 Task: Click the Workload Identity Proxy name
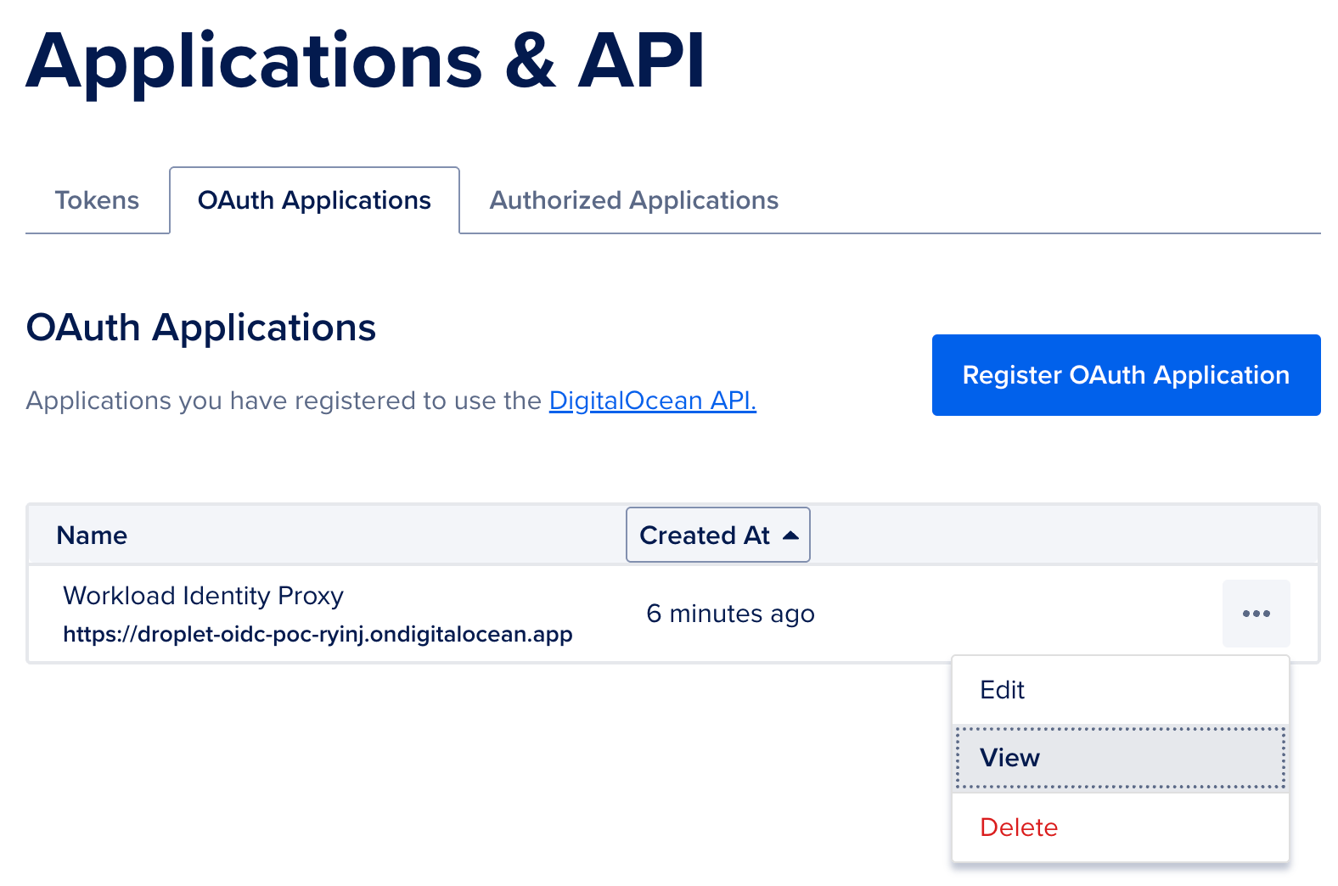click(x=203, y=596)
